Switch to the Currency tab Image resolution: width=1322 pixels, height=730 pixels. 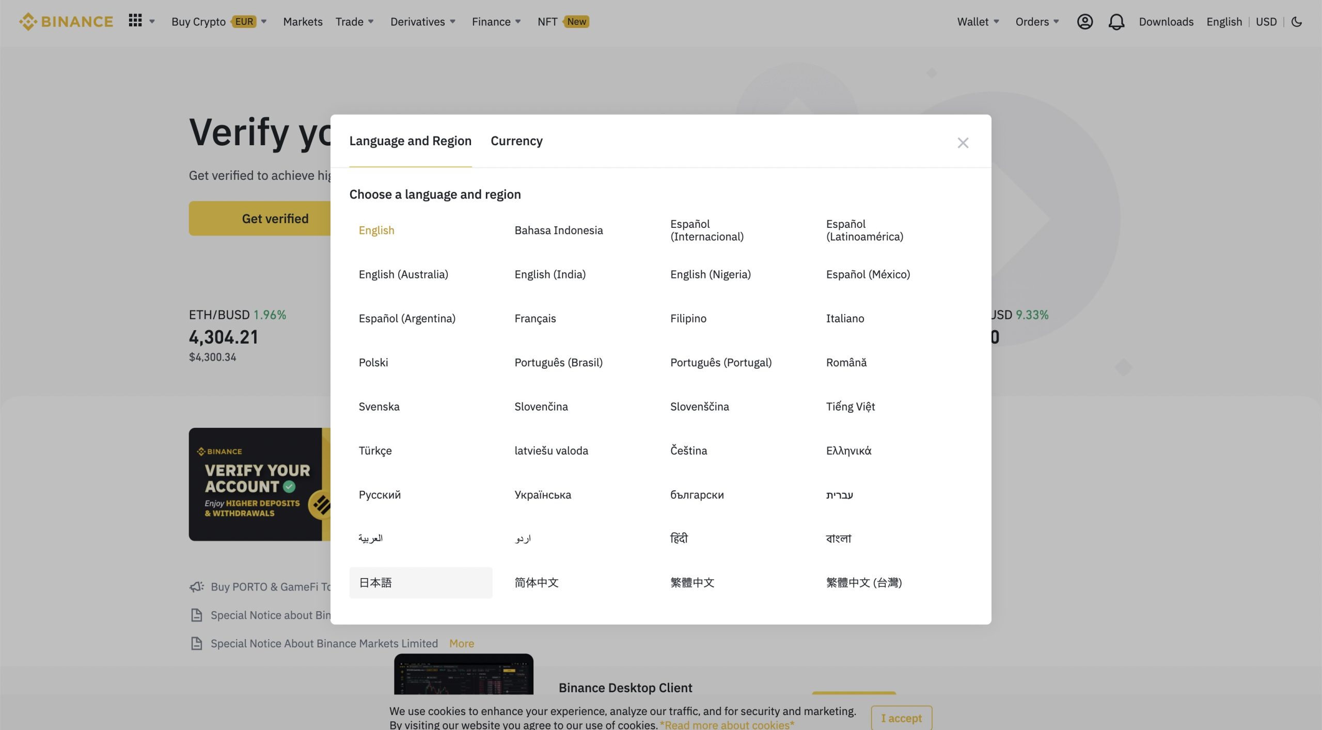click(516, 141)
